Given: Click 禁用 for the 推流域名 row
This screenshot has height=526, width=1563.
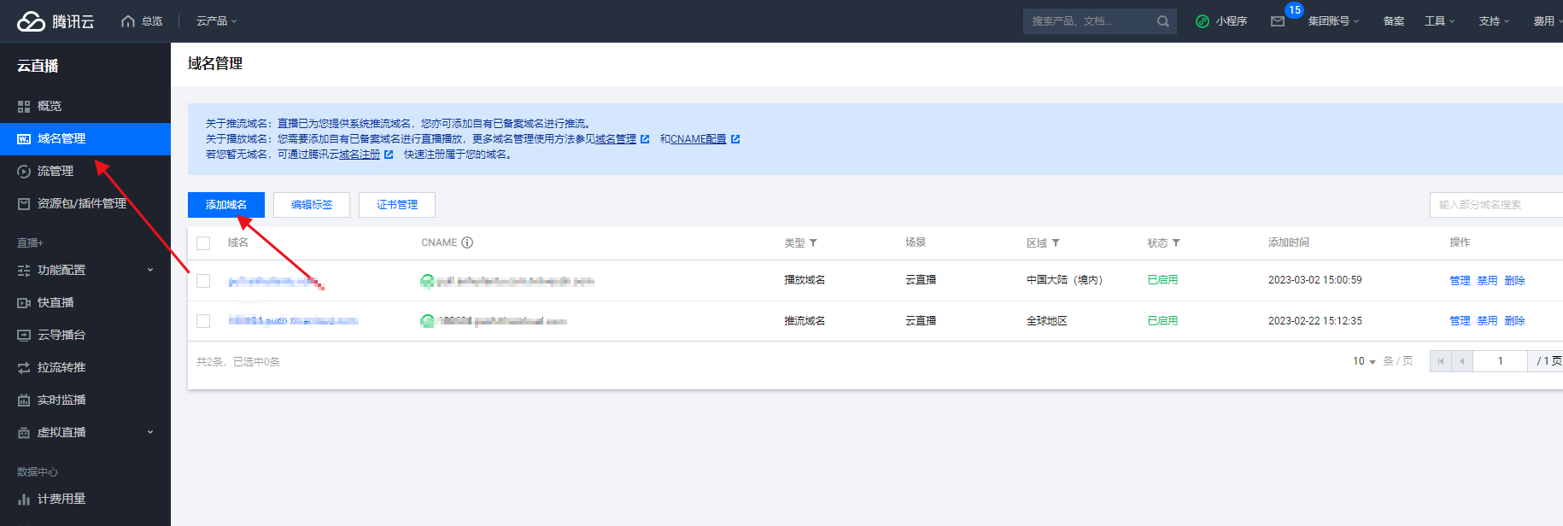Looking at the screenshot, I should click(1487, 321).
